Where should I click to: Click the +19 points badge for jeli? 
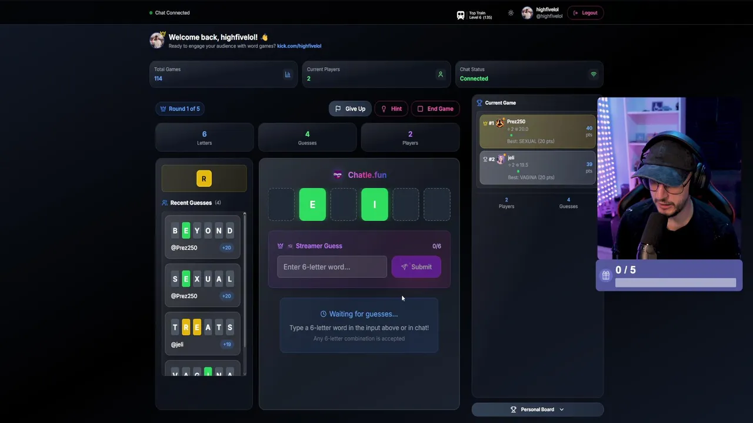pos(226,344)
